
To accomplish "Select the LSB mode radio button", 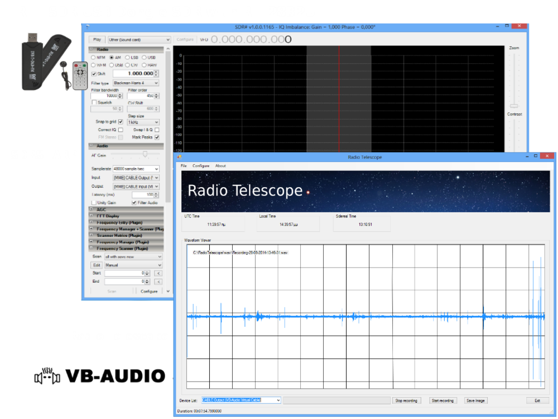I will (127, 57).
